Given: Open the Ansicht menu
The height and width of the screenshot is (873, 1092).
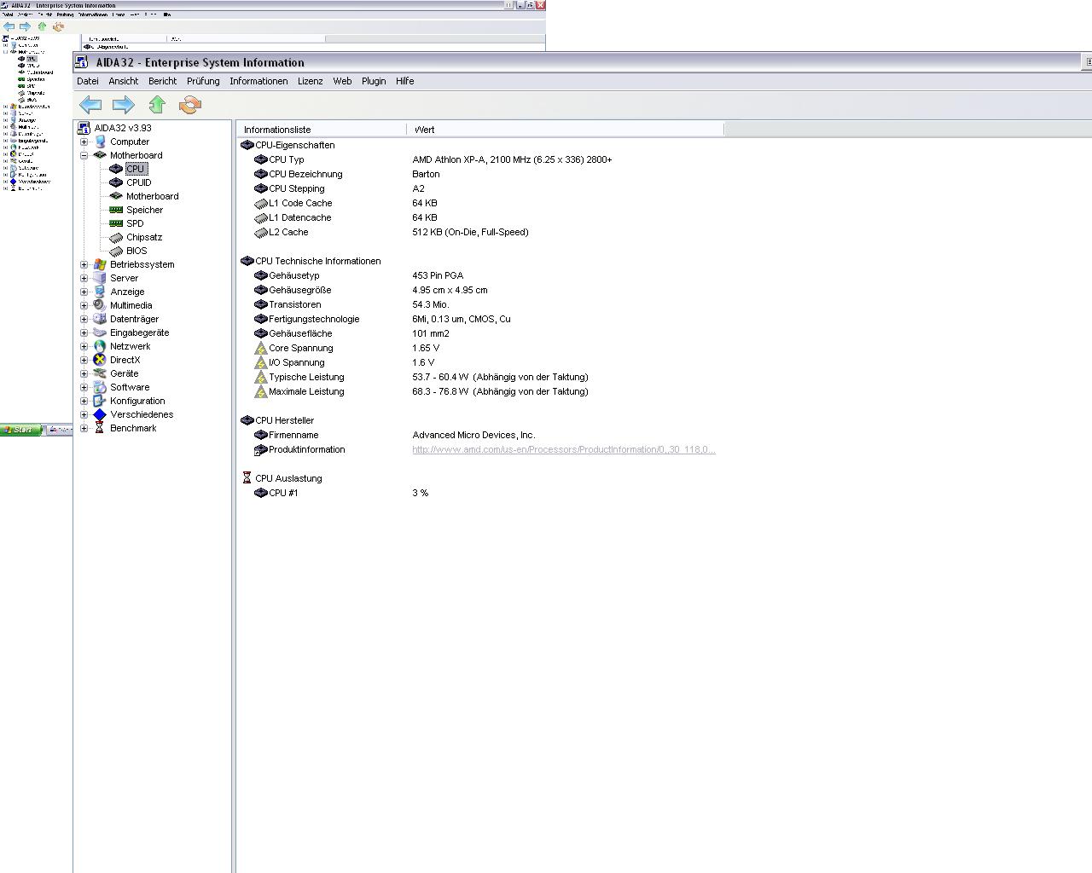Looking at the screenshot, I should pos(124,81).
